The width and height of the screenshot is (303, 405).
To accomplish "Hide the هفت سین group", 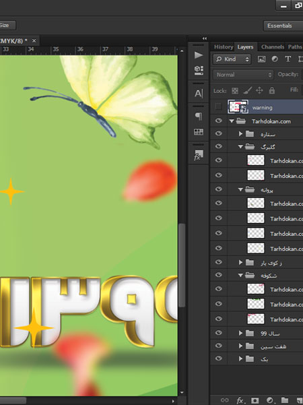I will tap(218, 346).
